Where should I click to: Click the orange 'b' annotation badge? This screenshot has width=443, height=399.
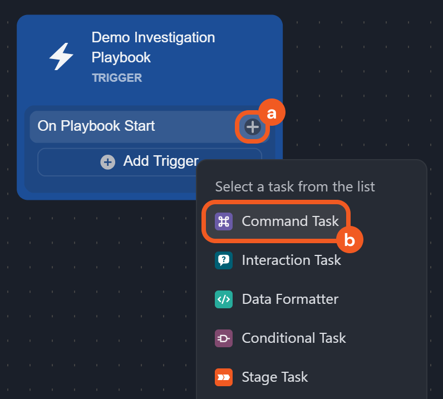tap(350, 240)
